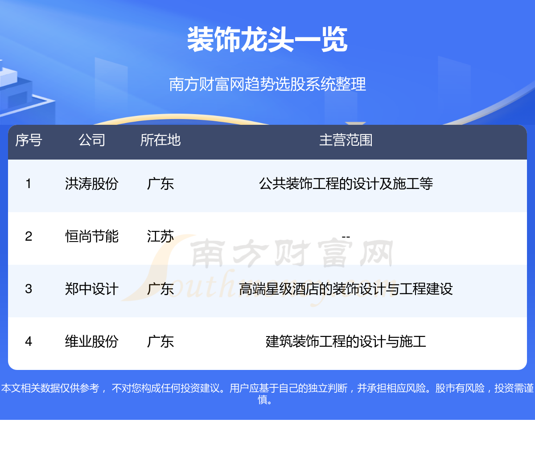Select company 洪涛股份
This screenshot has height=468, width=535.
[x=92, y=184]
